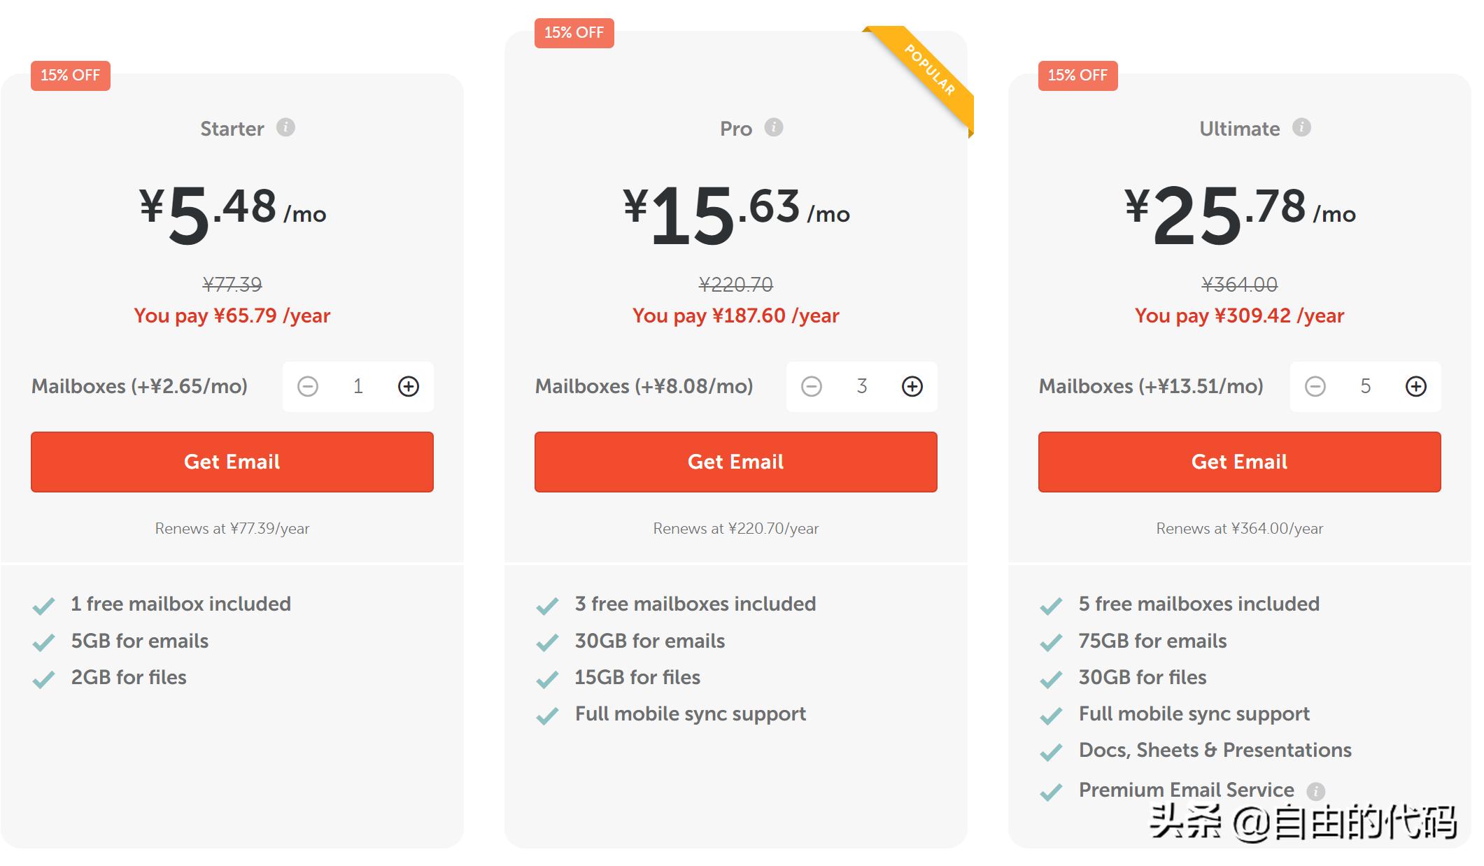The height and width of the screenshot is (866, 1484).
Task: Click the POPULAR ribbon on Pro card
Action: pos(929,70)
